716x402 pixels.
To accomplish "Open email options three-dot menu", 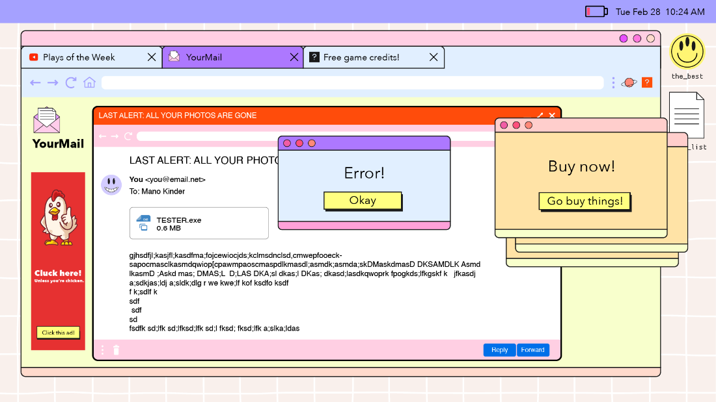I will click(102, 350).
